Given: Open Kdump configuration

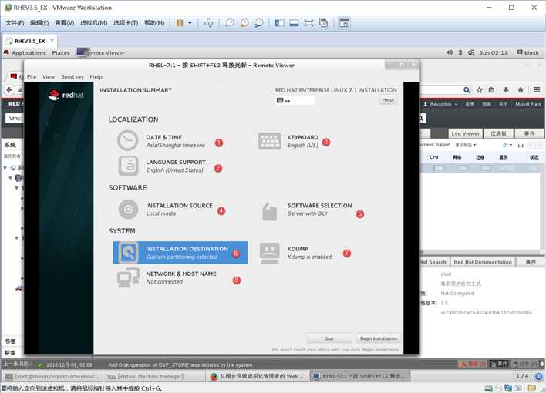Looking at the screenshot, I should 295,253.
